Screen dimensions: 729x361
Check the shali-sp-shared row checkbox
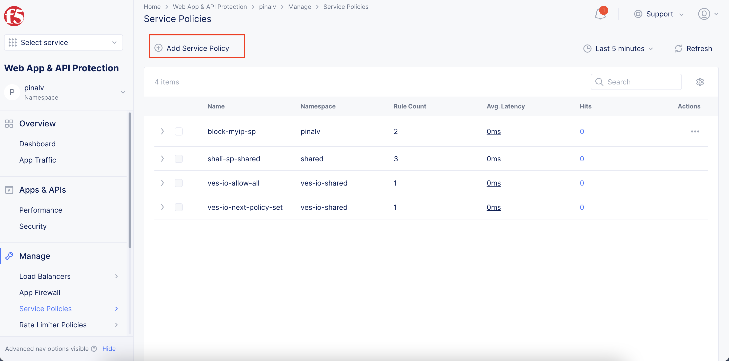(178, 159)
